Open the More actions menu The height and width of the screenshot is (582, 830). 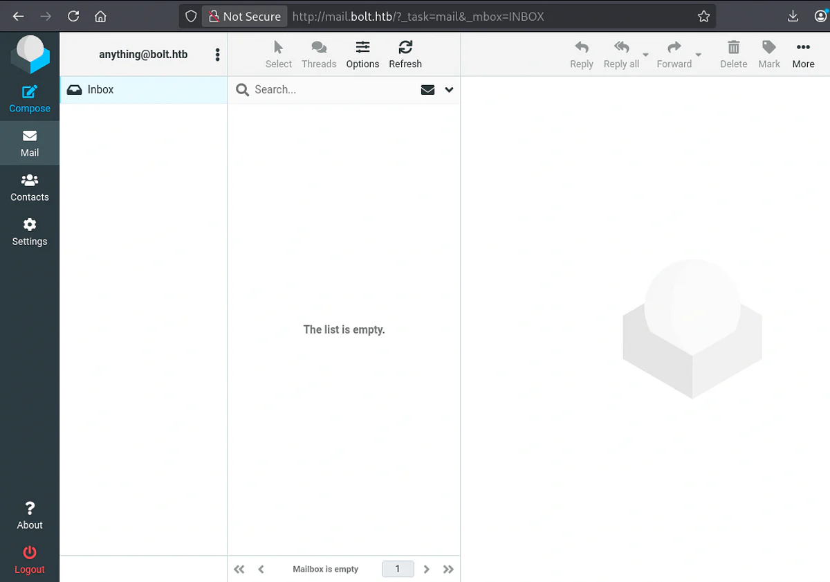pyautogui.click(x=803, y=55)
